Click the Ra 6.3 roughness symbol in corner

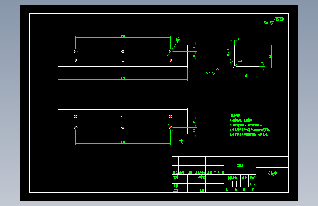277,21
